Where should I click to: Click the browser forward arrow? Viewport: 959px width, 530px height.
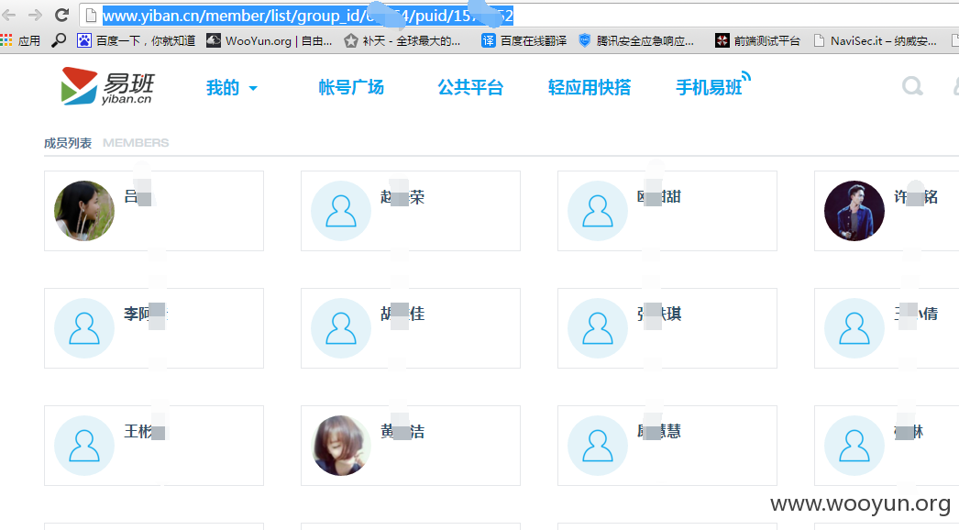tap(36, 15)
